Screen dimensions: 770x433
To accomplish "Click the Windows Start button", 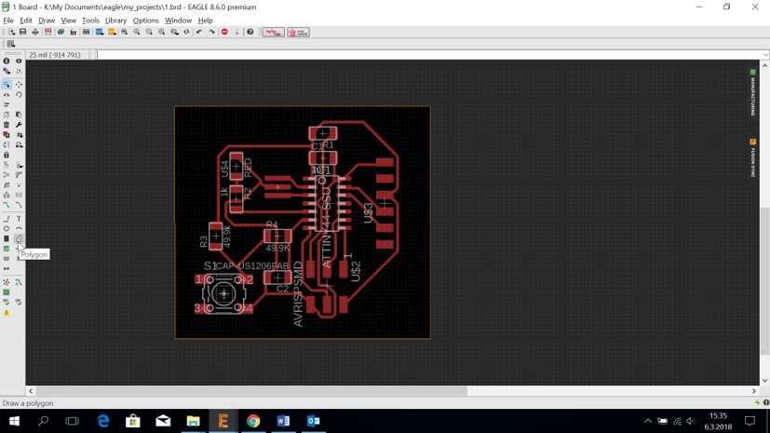I will pos(14,421).
